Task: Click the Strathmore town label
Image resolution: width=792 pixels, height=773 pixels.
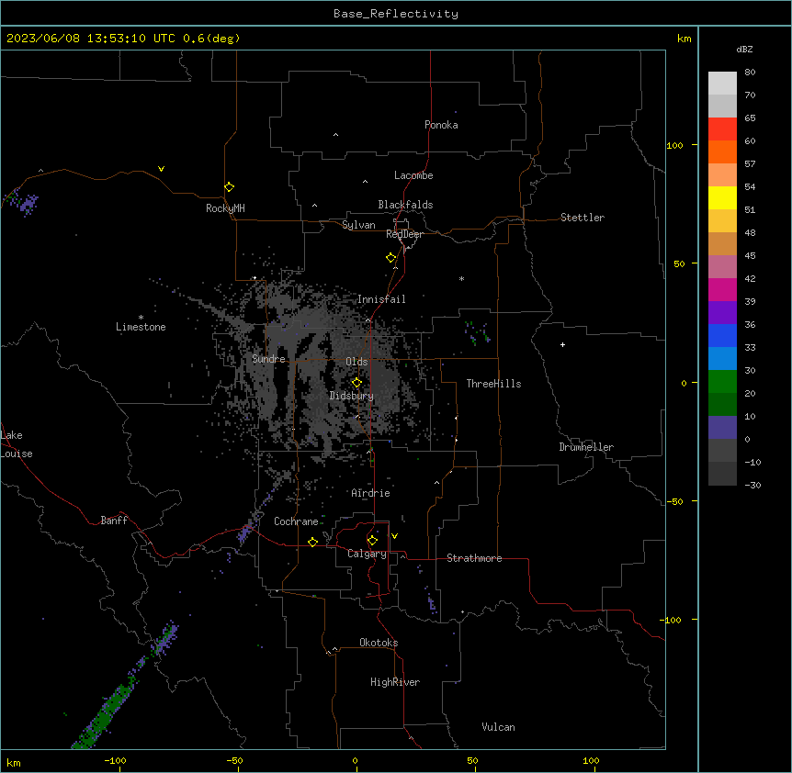Action: pyautogui.click(x=474, y=558)
